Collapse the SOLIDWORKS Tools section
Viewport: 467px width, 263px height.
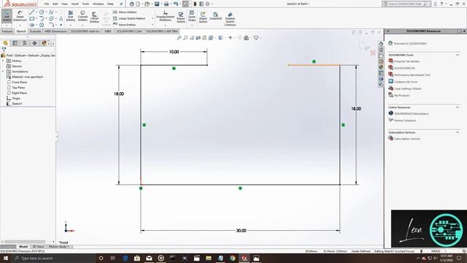tap(458, 56)
